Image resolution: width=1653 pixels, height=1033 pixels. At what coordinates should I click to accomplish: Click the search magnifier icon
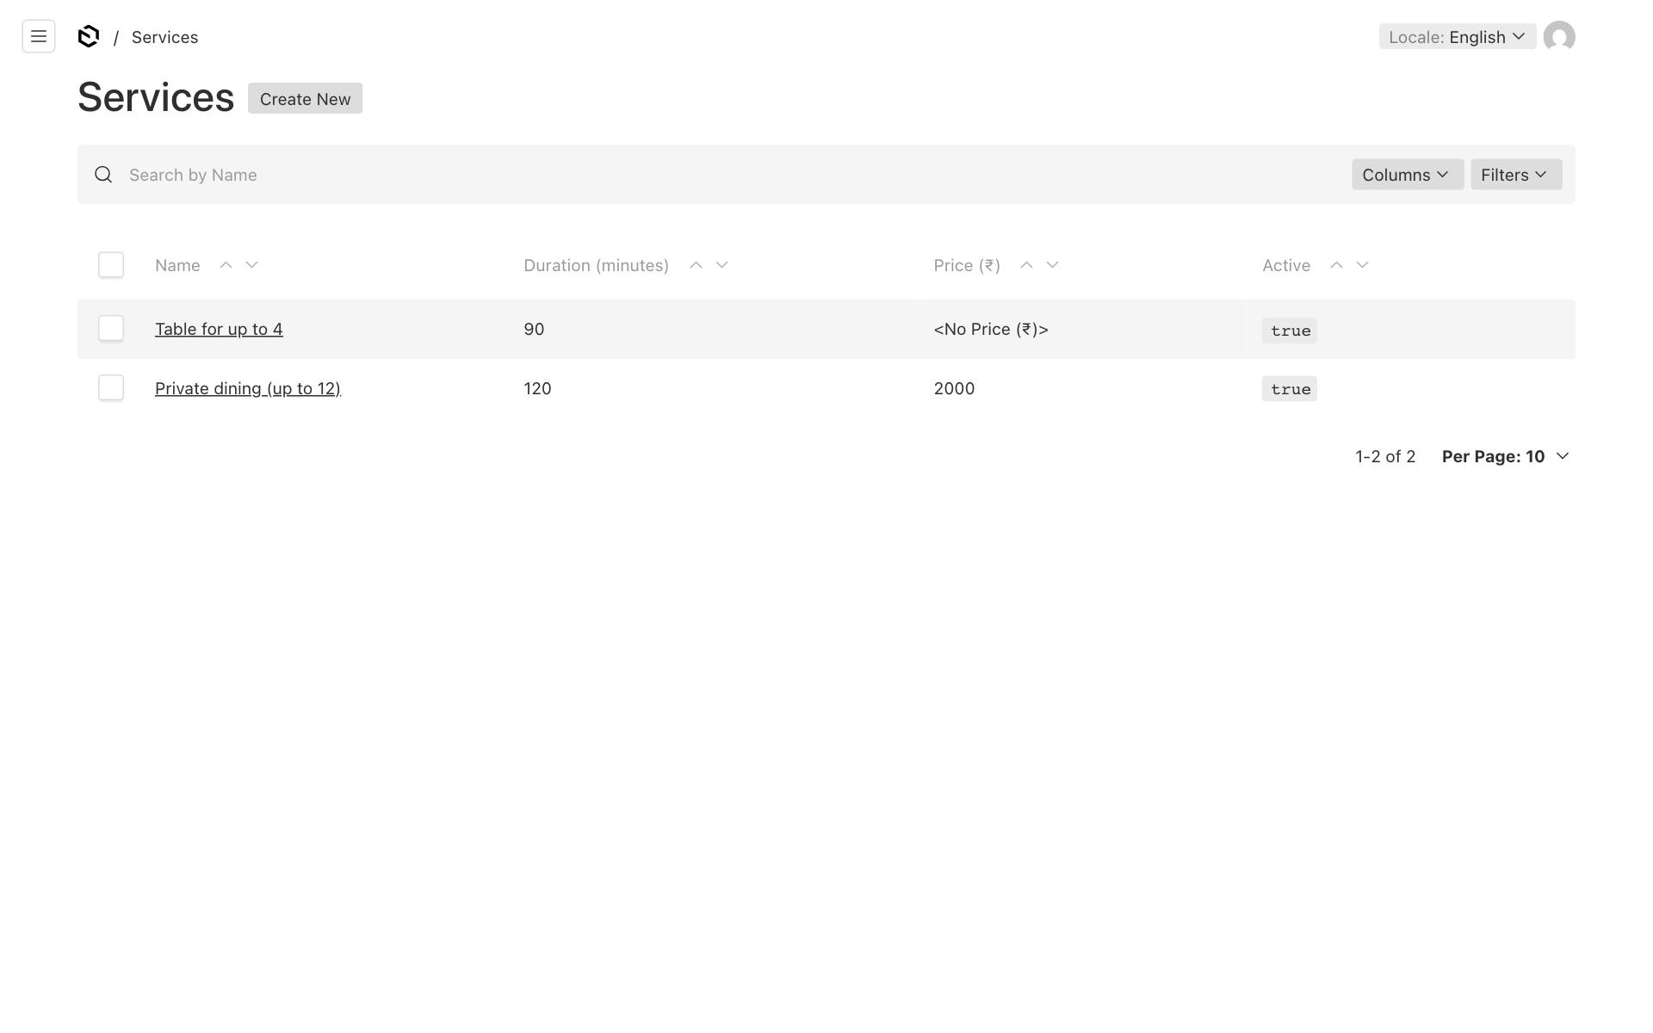coord(103,175)
